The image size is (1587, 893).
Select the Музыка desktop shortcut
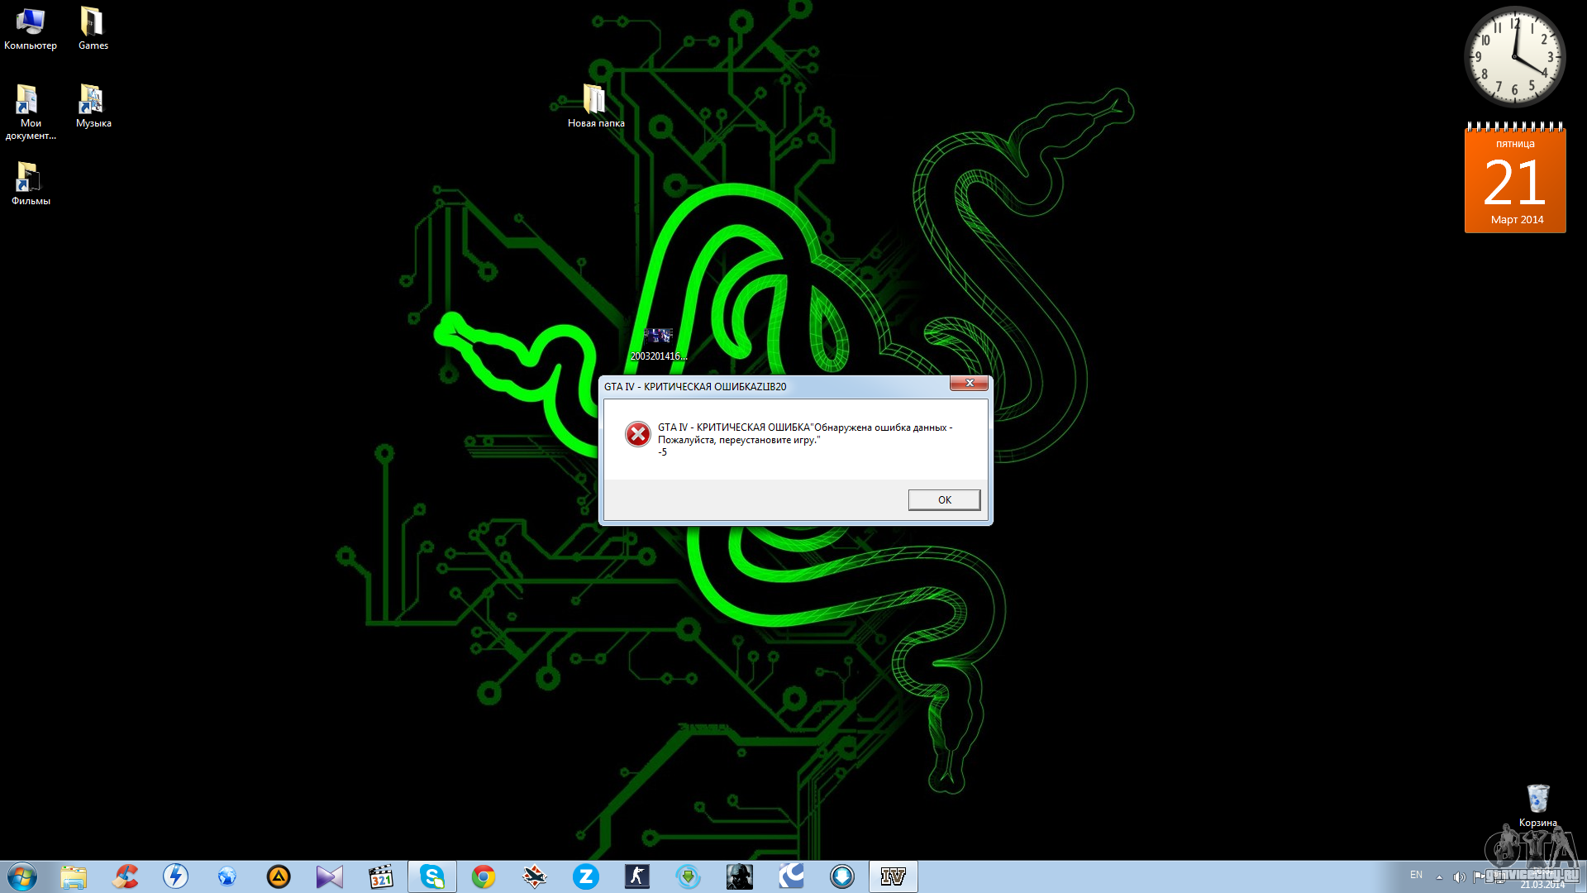coord(93,107)
